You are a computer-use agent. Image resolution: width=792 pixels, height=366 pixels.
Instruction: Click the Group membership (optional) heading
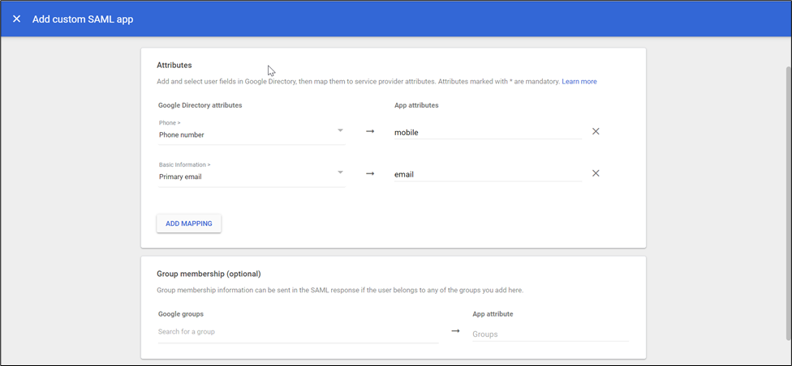(209, 274)
